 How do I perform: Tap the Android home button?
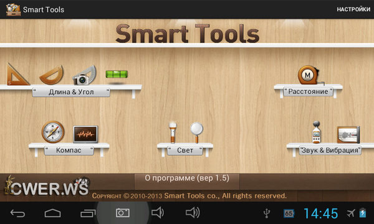(52, 213)
